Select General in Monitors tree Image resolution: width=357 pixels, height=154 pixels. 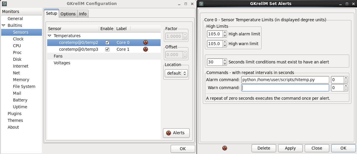(15, 19)
